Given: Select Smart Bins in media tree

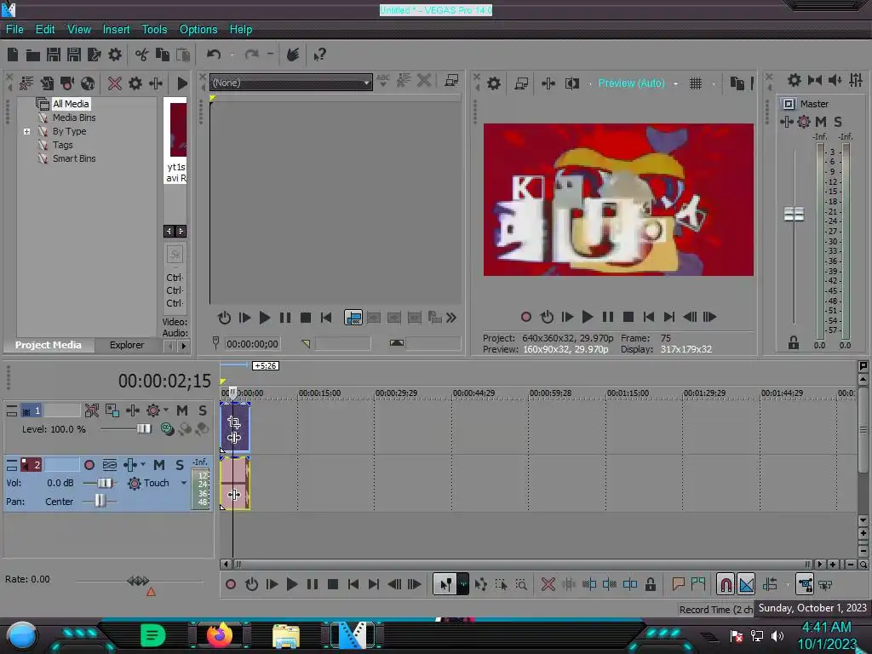Looking at the screenshot, I should point(74,159).
